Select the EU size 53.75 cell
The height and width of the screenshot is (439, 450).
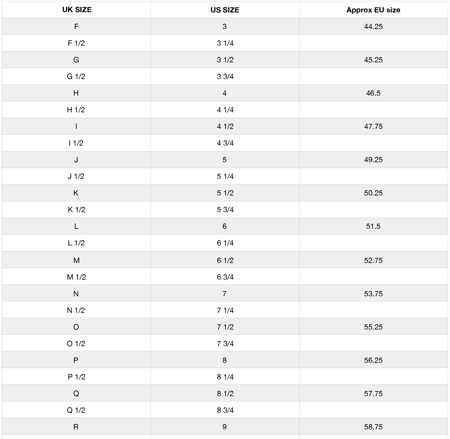[x=373, y=294]
